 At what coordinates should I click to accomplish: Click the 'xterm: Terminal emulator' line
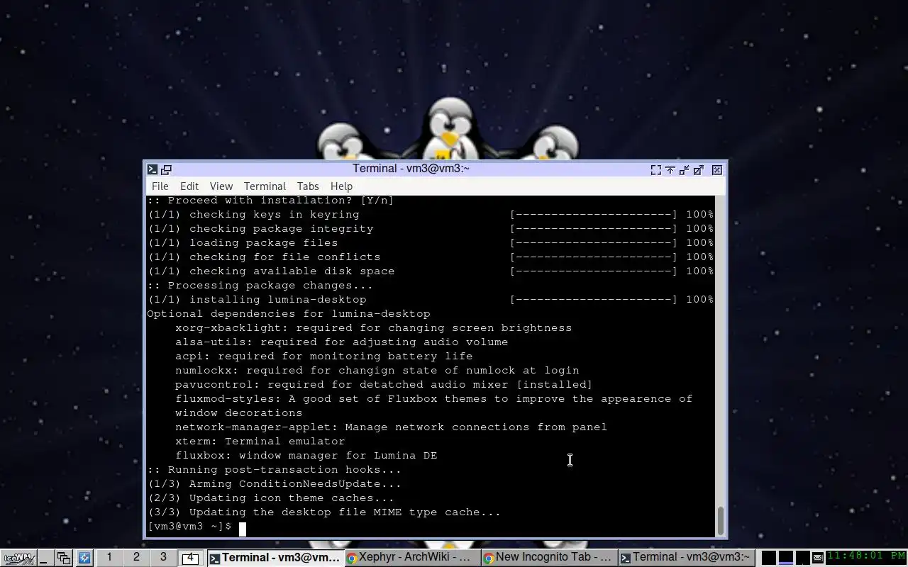click(x=260, y=442)
